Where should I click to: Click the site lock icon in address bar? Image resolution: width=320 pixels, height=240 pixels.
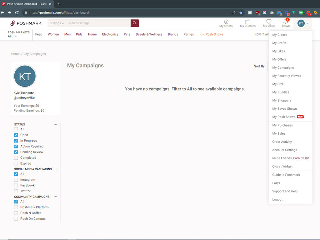coord(26,13)
